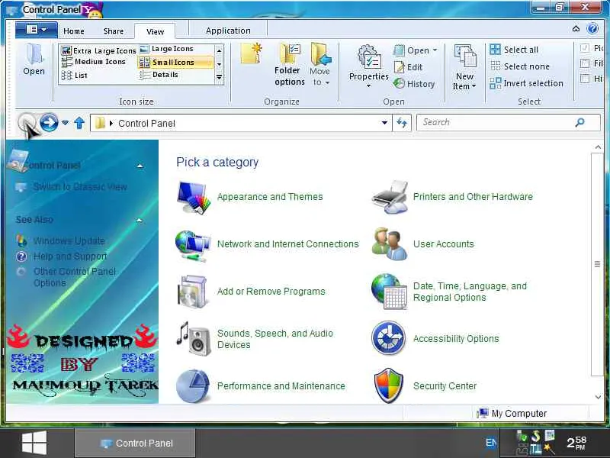Collapse the ribbon with the caret icon

pyautogui.click(x=576, y=28)
